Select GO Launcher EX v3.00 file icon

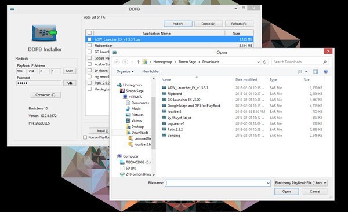pyautogui.click(x=164, y=100)
